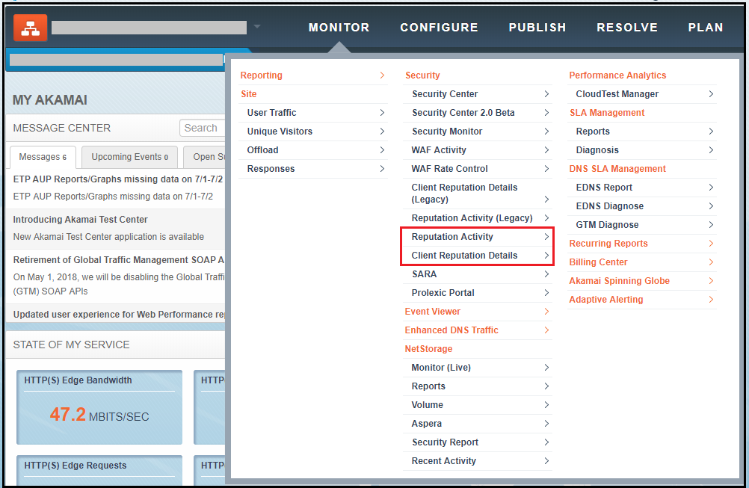This screenshot has height=488, width=749.
Task: Switch to the Upcoming Events tab
Action: (x=129, y=157)
